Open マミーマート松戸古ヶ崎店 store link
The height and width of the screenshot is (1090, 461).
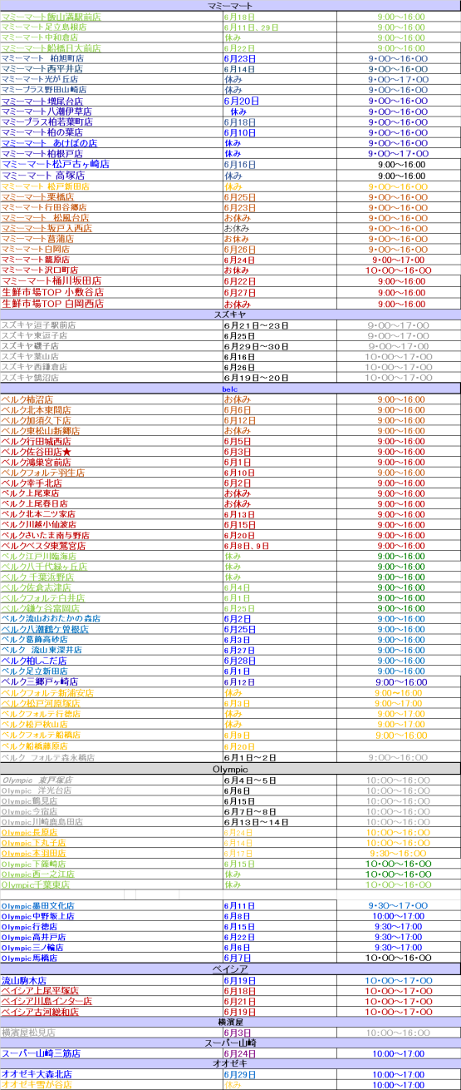click(55, 165)
